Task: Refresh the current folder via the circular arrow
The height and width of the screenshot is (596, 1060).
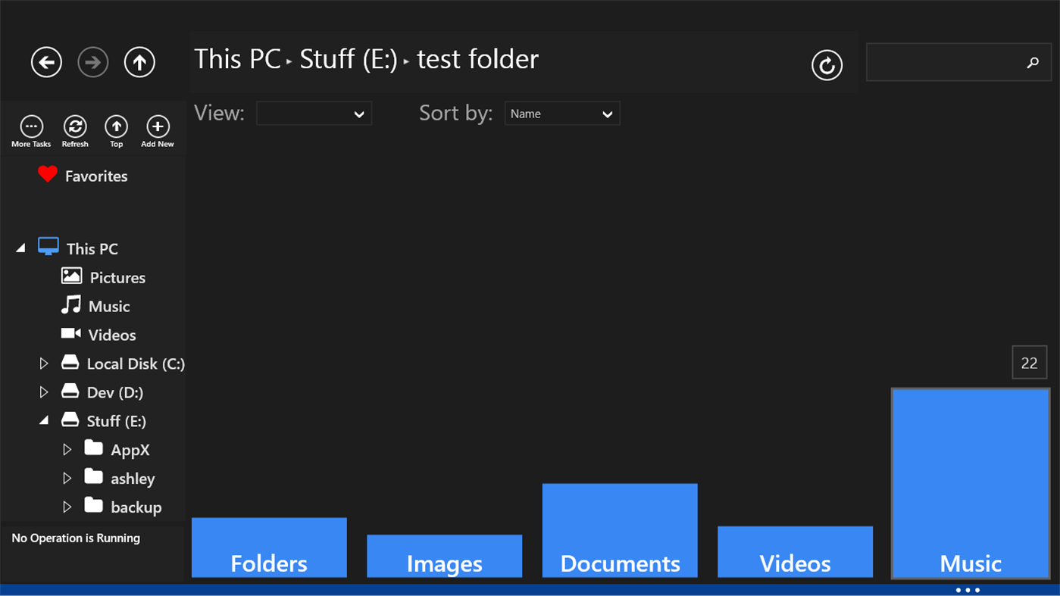Action: coord(827,65)
